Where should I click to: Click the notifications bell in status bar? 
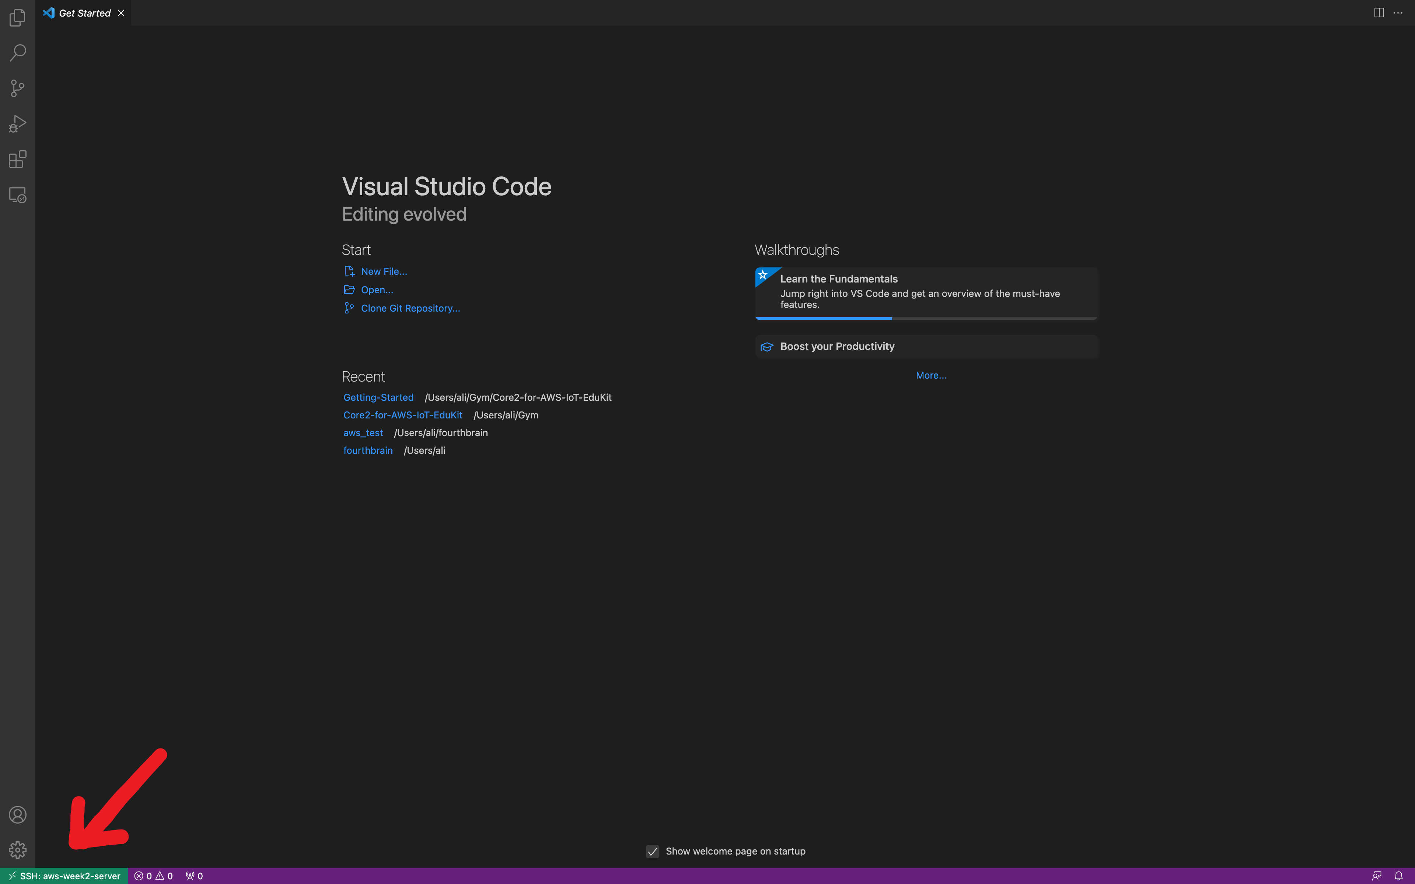(x=1398, y=876)
